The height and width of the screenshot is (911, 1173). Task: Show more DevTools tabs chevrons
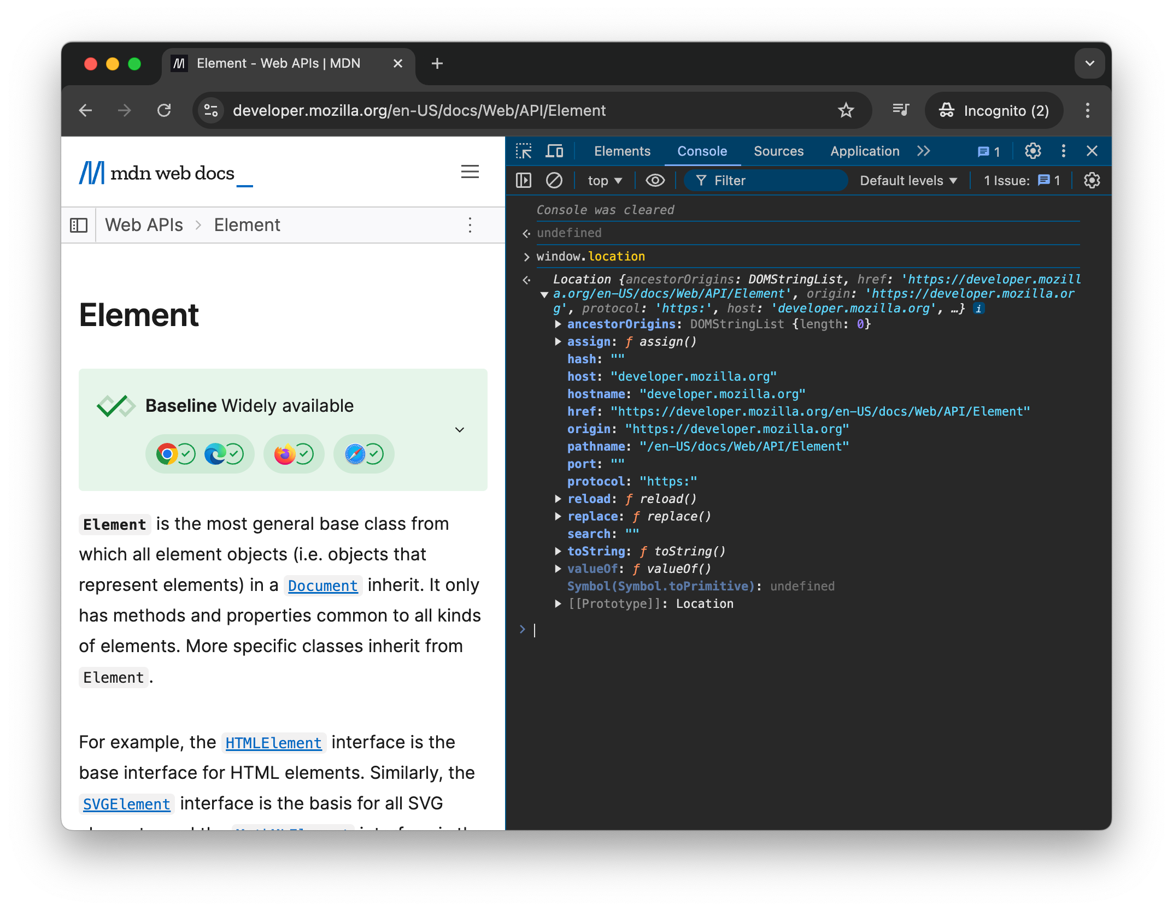(x=924, y=151)
